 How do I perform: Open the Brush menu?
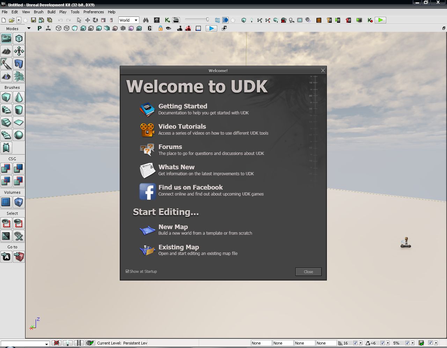[39, 12]
